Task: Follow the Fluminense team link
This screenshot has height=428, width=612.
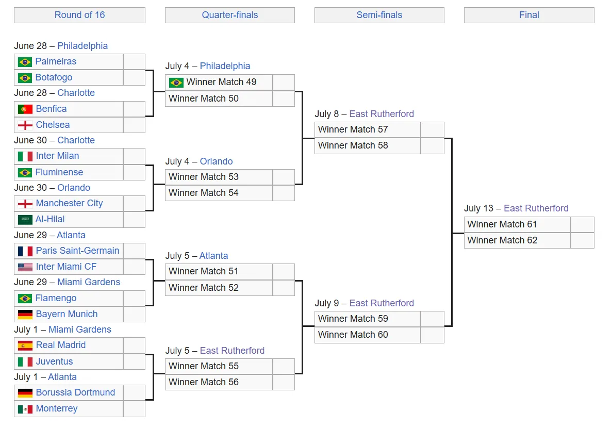Action: click(x=59, y=172)
